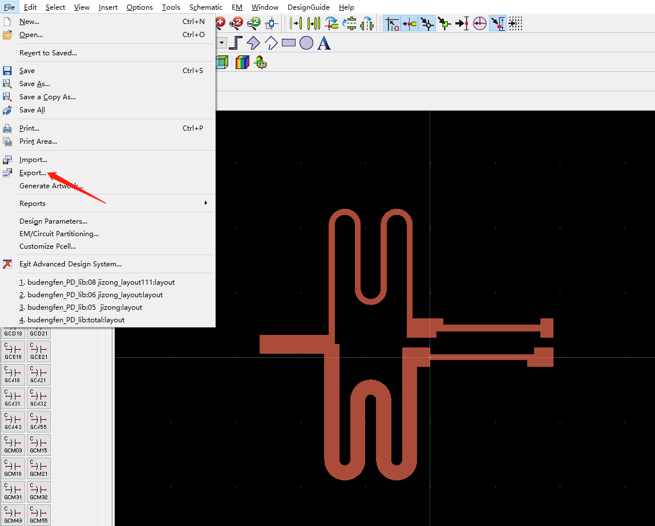Place the GCM31 capacitor from the palette

pyautogui.click(x=13, y=492)
